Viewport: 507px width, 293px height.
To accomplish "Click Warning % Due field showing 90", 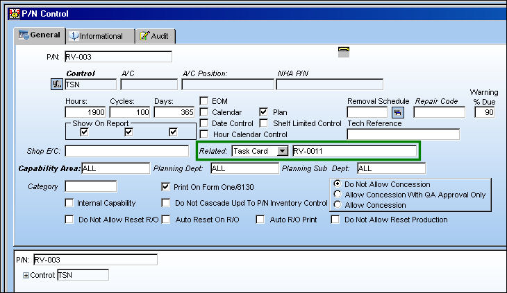I will [x=485, y=112].
